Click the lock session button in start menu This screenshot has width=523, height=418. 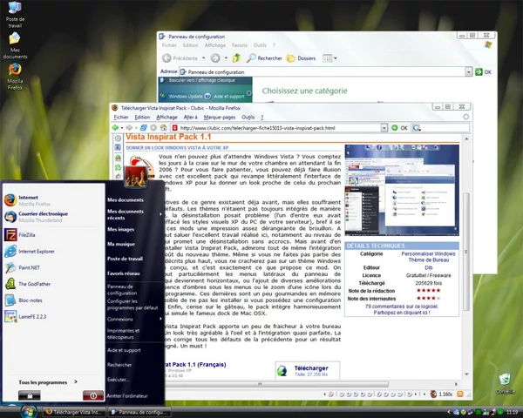point(30,395)
